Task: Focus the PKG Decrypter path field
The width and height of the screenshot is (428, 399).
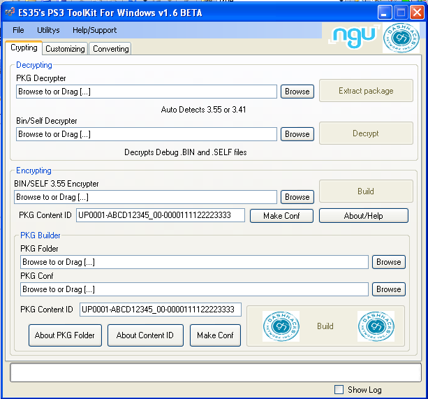Action: (147, 92)
